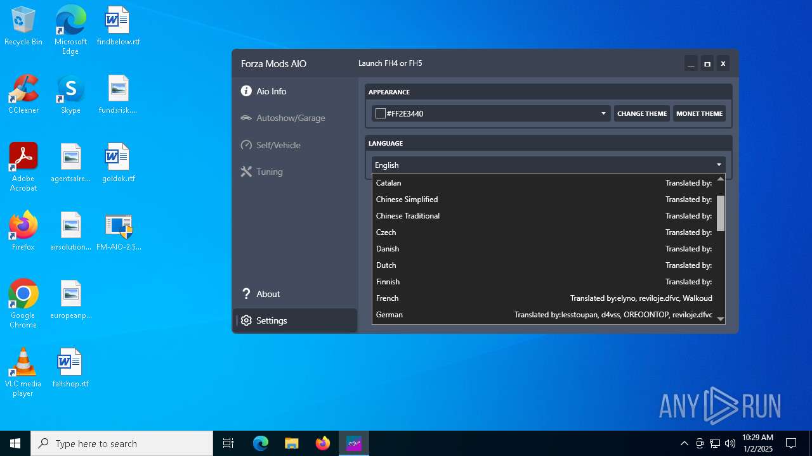Select the agentsalre image file
This screenshot has height=456, width=812.
pyautogui.click(x=70, y=163)
